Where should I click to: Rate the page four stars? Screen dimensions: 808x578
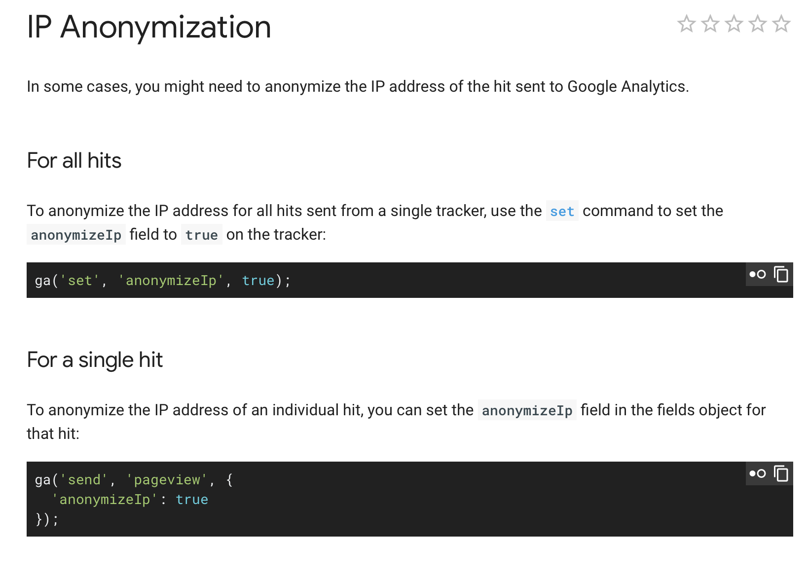click(x=757, y=24)
